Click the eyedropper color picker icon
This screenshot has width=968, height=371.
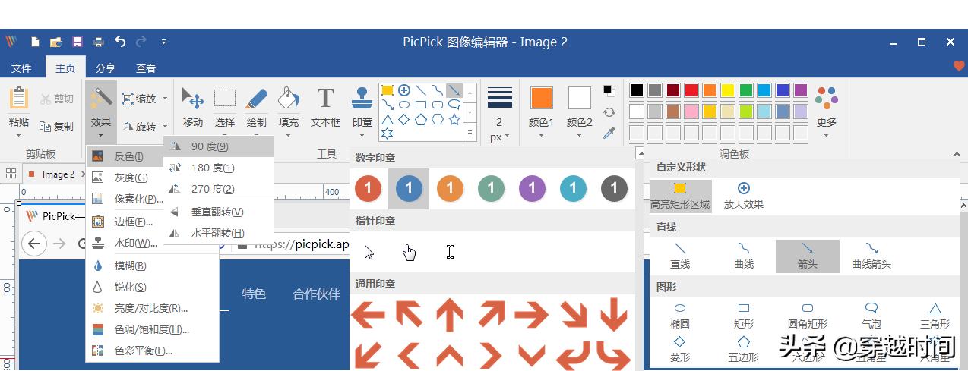pyautogui.click(x=609, y=134)
